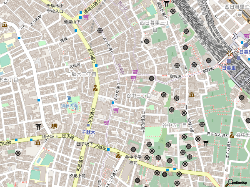
Task: Select museum icon right of 谷中三丁目
Action: (192, 95)
